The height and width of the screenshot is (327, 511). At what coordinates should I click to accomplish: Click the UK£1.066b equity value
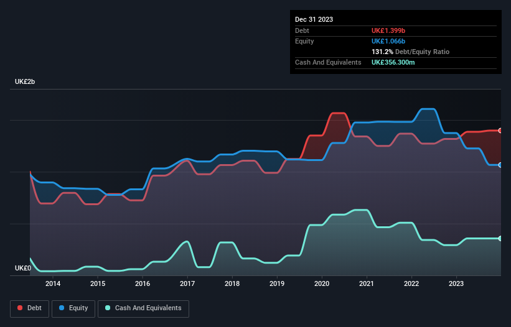[388, 41]
